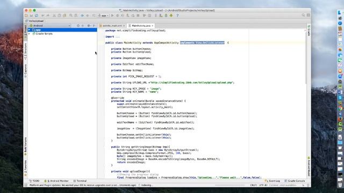Click the Paste toolbar icon

[64, 16]
